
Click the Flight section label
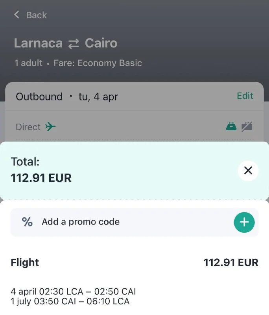[x=25, y=263]
